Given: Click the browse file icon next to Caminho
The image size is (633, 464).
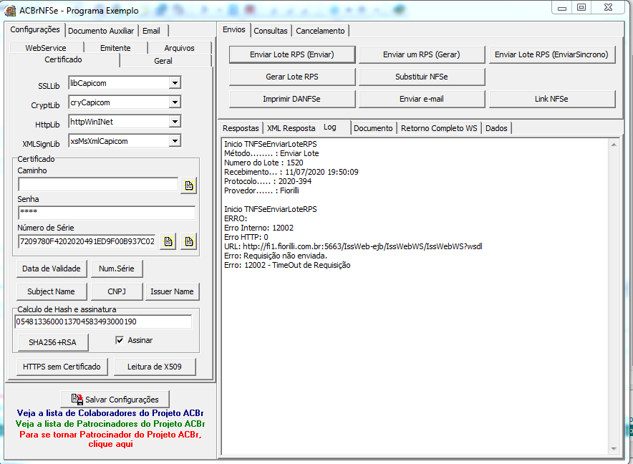Looking at the screenshot, I should click(188, 185).
